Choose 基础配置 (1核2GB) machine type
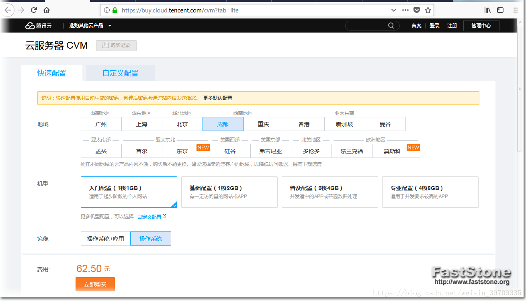 click(x=229, y=192)
